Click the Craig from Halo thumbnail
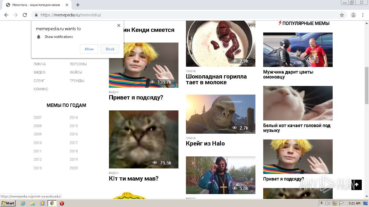This screenshot has width=369, height=207. (x=221, y=114)
